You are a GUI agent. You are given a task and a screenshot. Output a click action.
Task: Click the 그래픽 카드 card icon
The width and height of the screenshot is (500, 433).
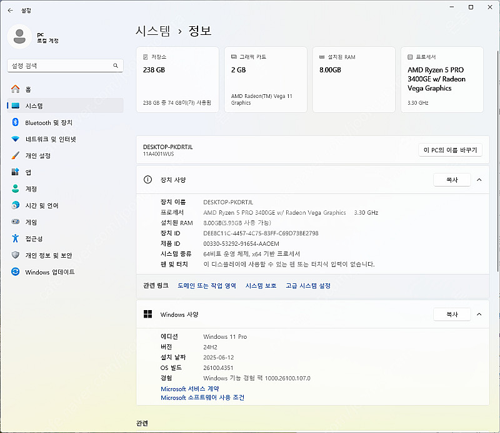[x=234, y=57]
